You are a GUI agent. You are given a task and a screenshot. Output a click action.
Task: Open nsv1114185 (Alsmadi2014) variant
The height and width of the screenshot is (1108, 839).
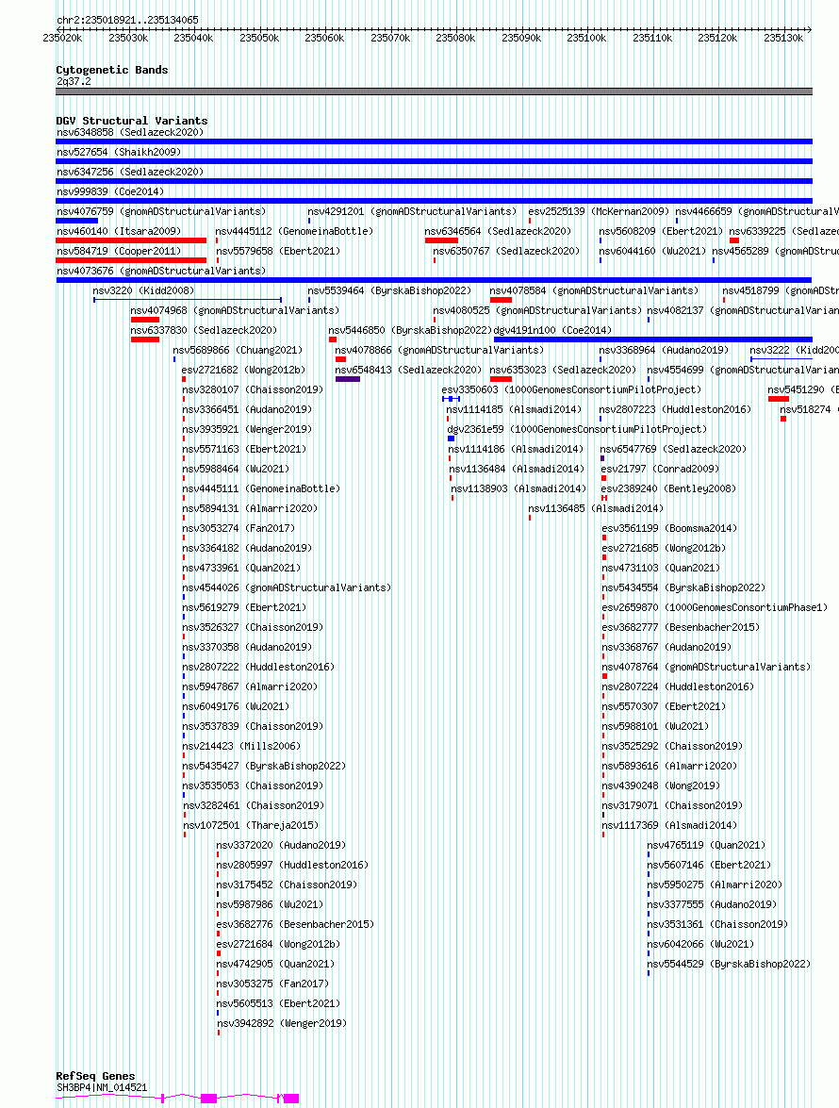514,409
